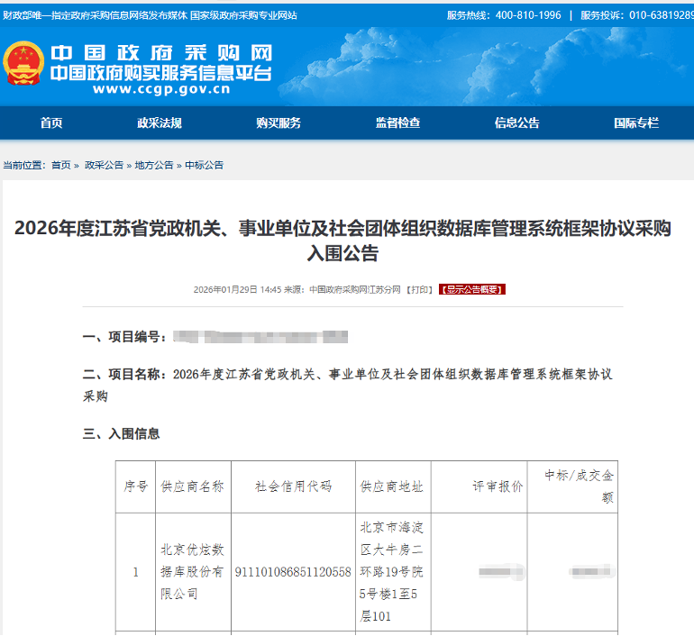Click the 供应商名称 table column header
694x636 pixels.
click(x=191, y=486)
